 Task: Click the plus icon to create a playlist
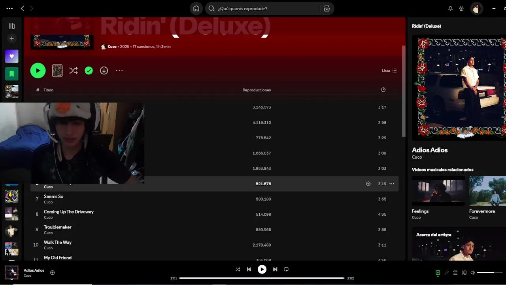click(x=11, y=38)
